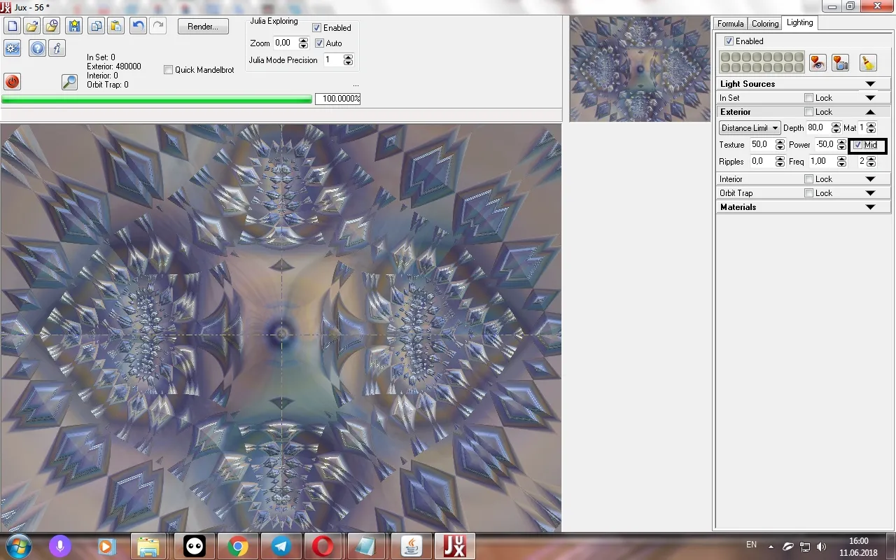Viewport: 896px width, 560px height.
Task: Open settings with the gear-checkmark icon
Action: 12,48
